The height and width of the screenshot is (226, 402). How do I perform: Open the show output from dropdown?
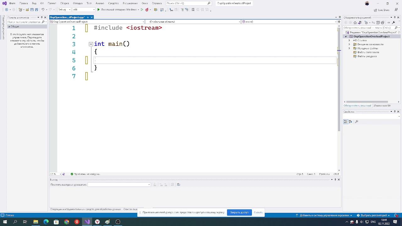tap(119, 185)
